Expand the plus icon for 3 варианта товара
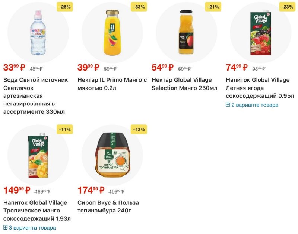The width and height of the screenshot is (298, 234). (x=5, y=227)
